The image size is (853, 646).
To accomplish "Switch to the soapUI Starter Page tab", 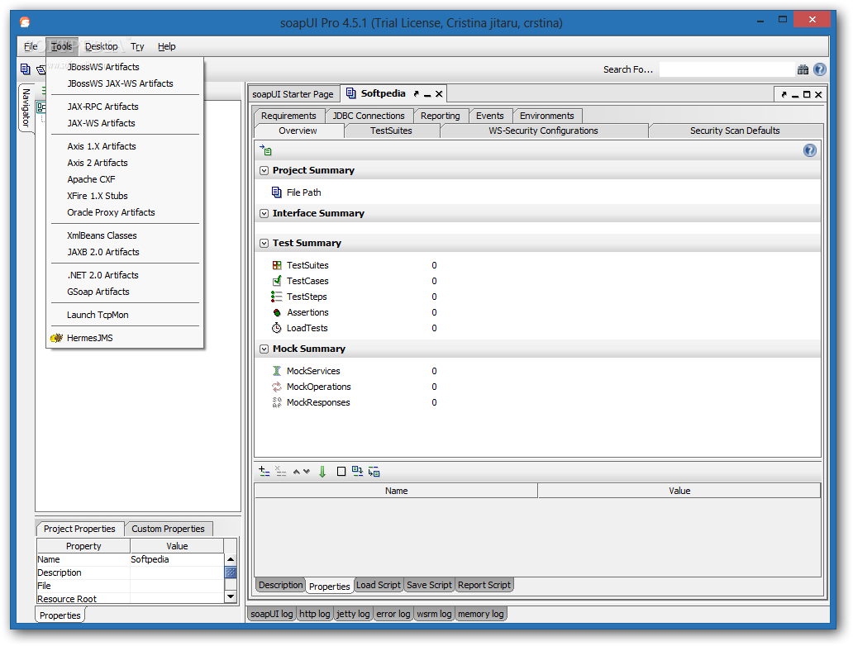I will pos(293,94).
